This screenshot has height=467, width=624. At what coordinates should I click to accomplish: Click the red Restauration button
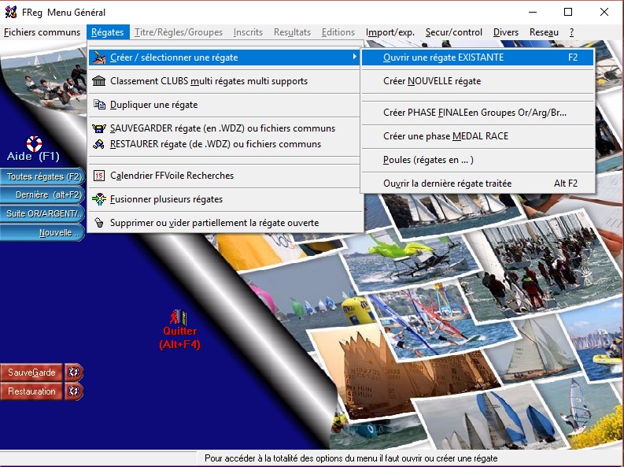31,391
